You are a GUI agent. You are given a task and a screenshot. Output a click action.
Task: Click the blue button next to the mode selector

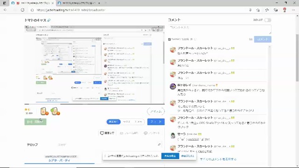[x=156, y=122]
